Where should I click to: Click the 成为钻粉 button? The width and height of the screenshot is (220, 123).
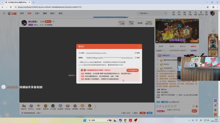(194, 51)
